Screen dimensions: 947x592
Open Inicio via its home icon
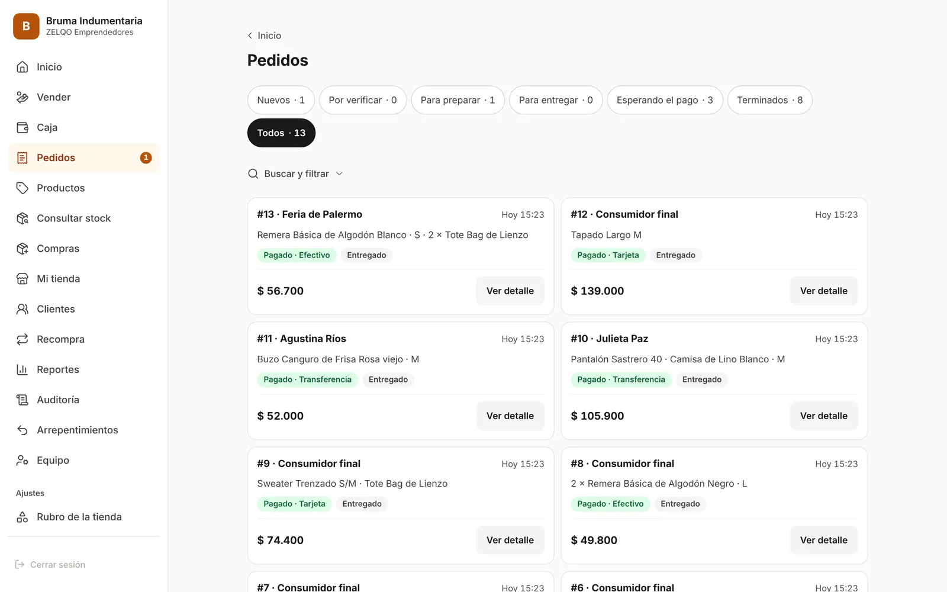pyautogui.click(x=22, y=67)
